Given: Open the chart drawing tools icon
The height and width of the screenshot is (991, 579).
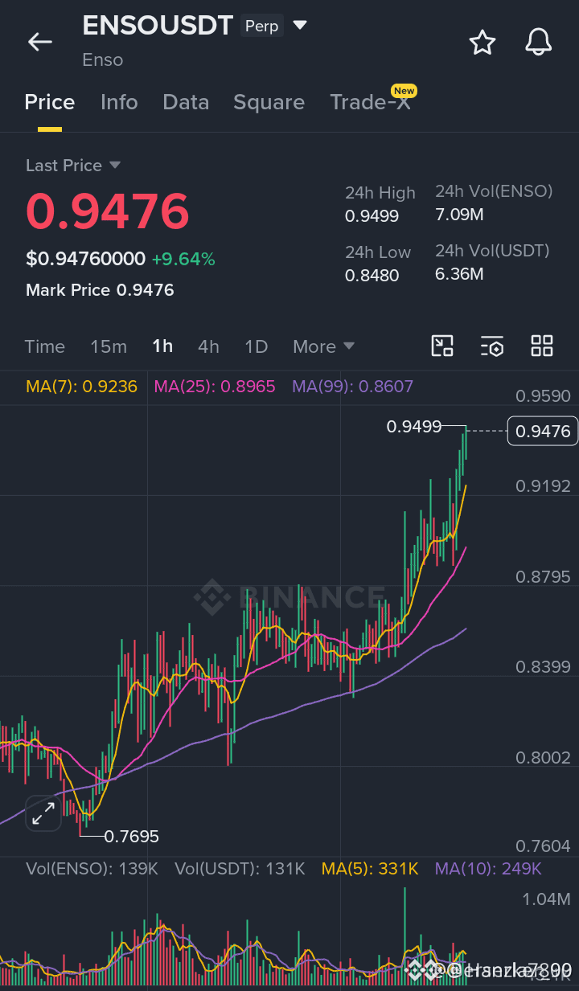Looking at the screenshot, I should coord(442,346).
